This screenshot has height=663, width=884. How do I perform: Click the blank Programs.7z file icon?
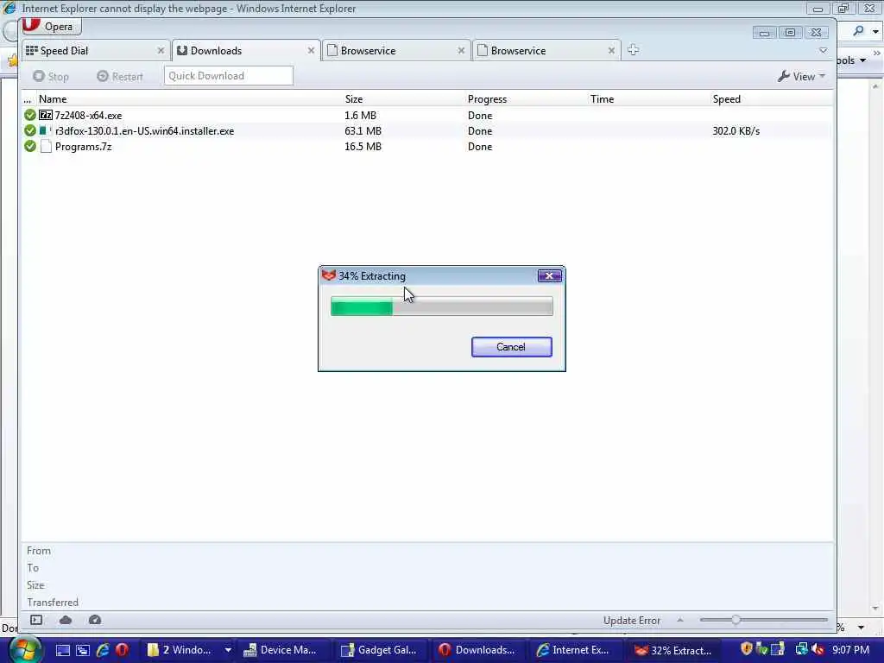click(46, 147)
